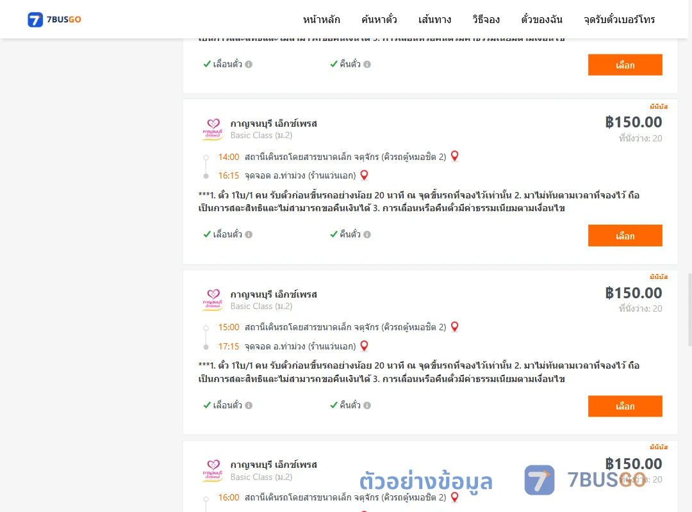
Task: Click the 7BUSGO logo in header
Action: (54, 19)
